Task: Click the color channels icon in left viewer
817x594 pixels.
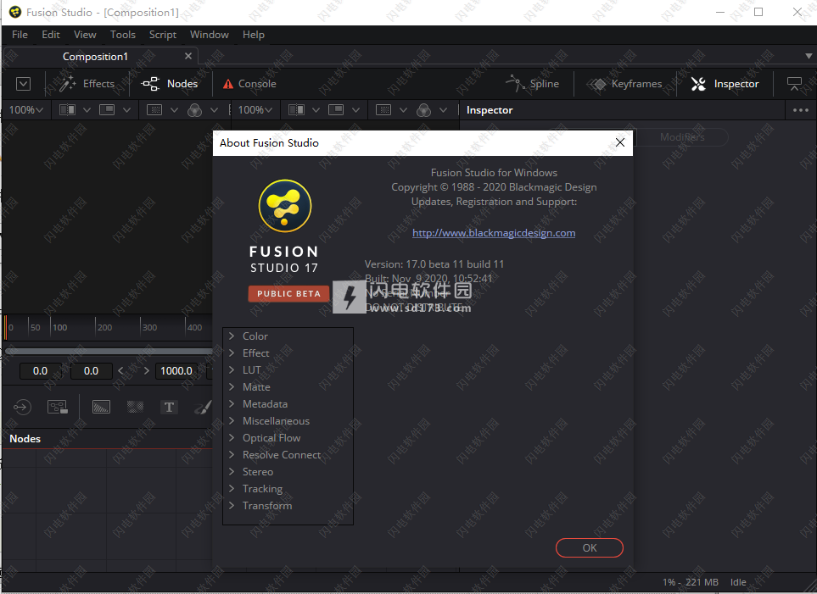Action: [194, 110]
